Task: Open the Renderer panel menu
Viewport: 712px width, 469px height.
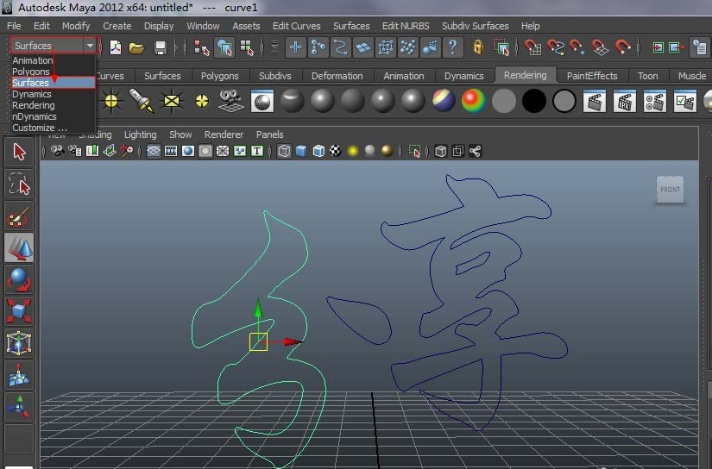Action: (x=224, y=134)
